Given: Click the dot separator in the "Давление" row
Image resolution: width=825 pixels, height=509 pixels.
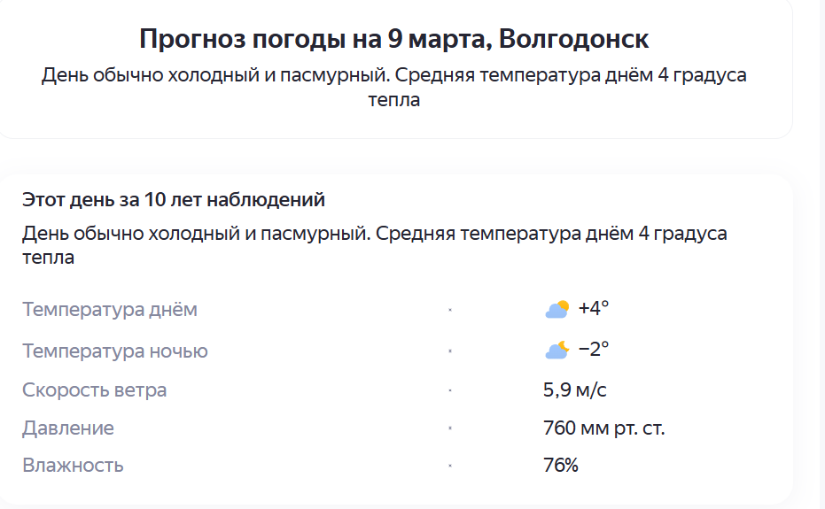Looking at the screenshot, I should pos(450,428).
